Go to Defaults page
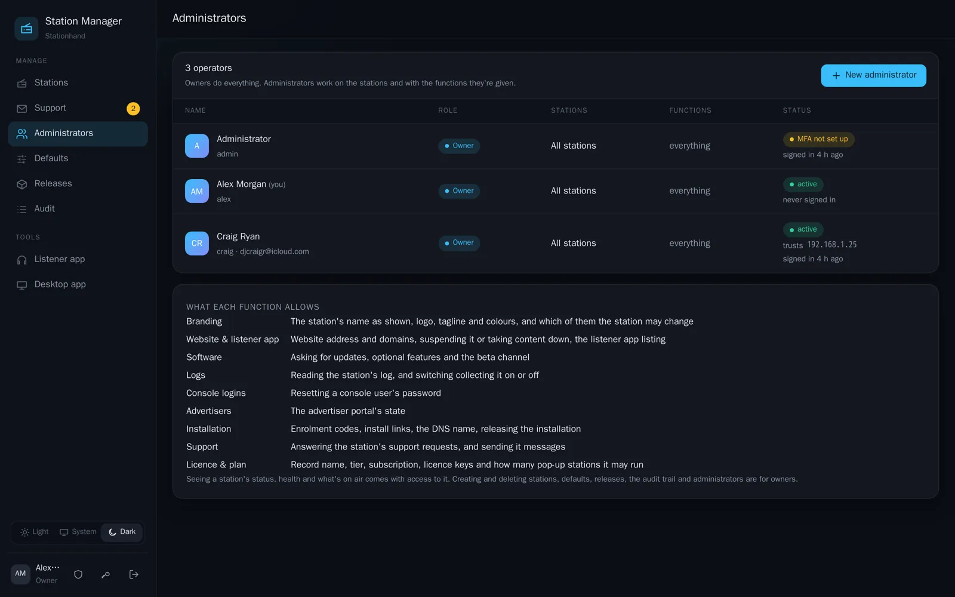Image resolution: width=955 pixels, height=597 pixels. click(78, 159)
